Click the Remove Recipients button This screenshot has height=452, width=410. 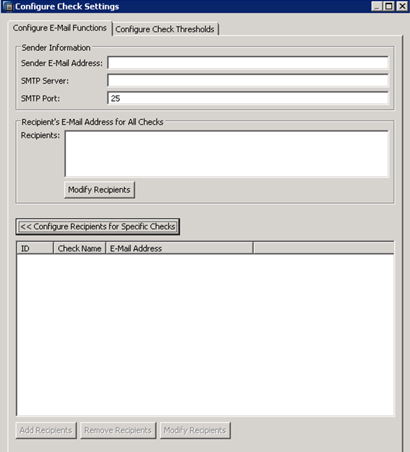(x=118, y=430)
